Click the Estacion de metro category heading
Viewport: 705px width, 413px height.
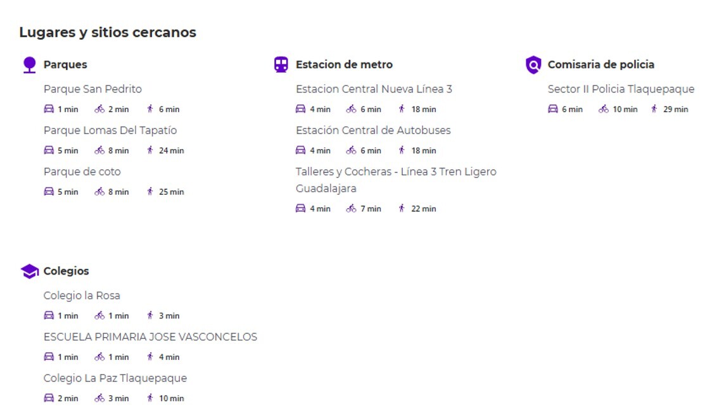tap(344, 65)
